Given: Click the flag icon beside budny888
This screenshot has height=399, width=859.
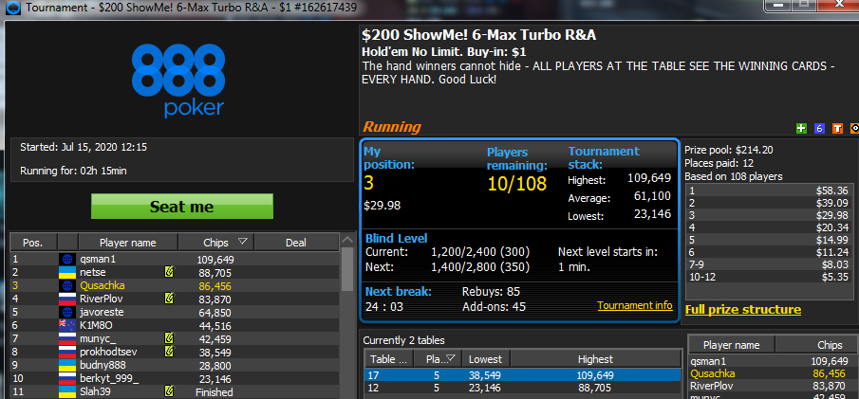Looking at the screenshot, I should pos(67,365).
